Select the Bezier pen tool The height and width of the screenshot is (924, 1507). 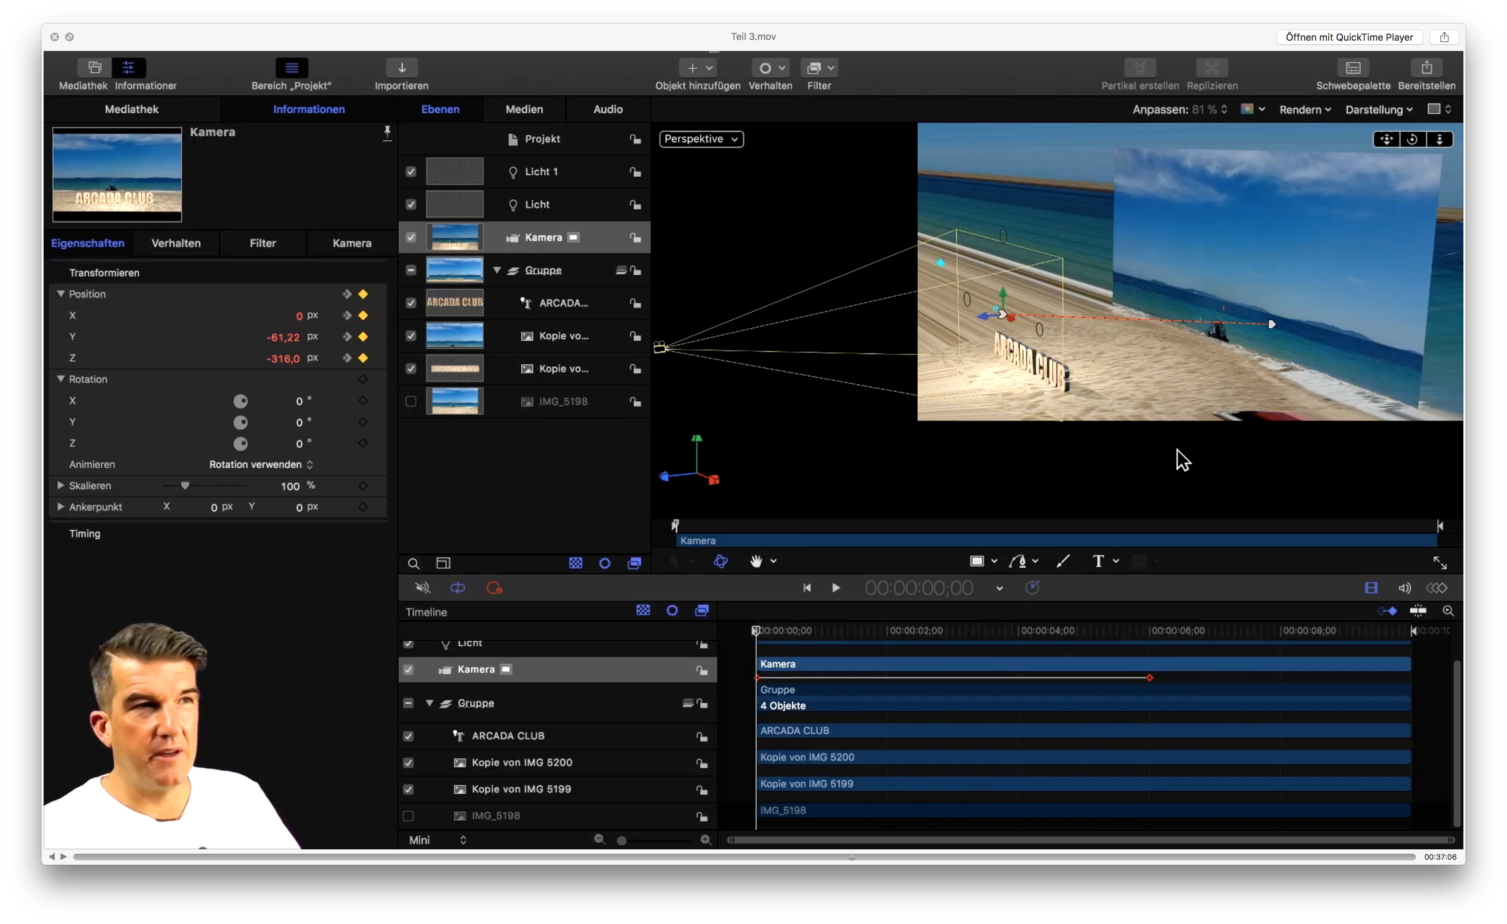(x=1018, y=561)
